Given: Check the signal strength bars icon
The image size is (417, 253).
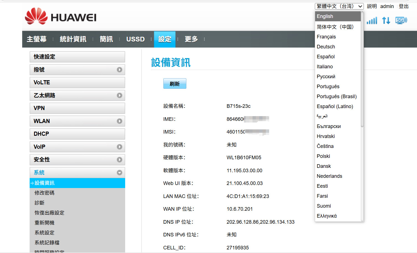Looking at the screenshot, I should tap(372, 20).
